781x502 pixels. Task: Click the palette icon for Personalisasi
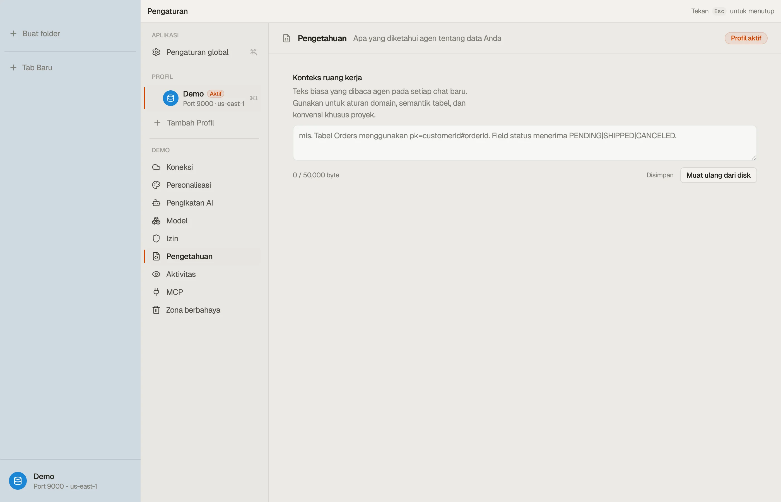point(156,185)
